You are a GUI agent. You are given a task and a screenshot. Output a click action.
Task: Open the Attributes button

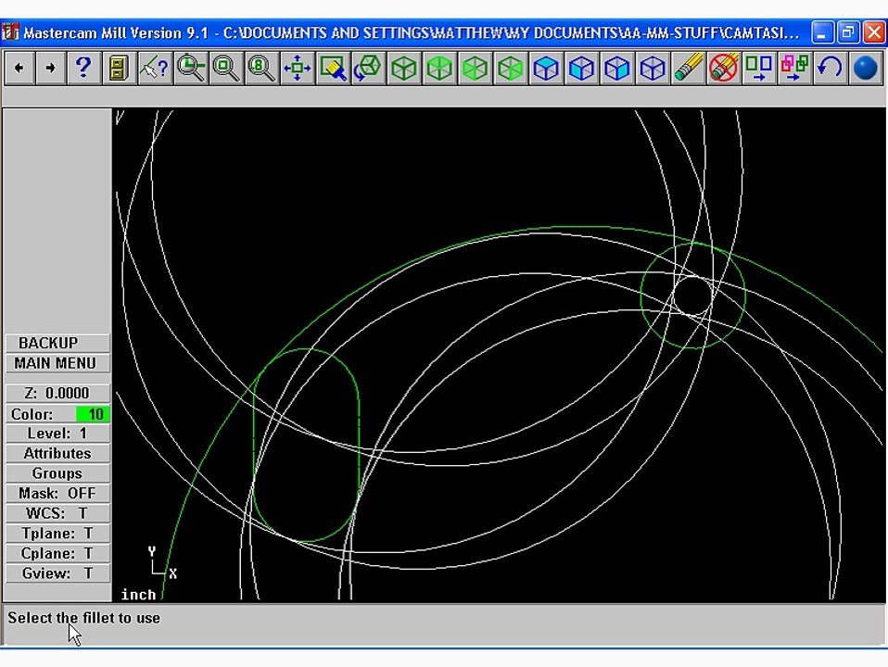coord(57,453)
